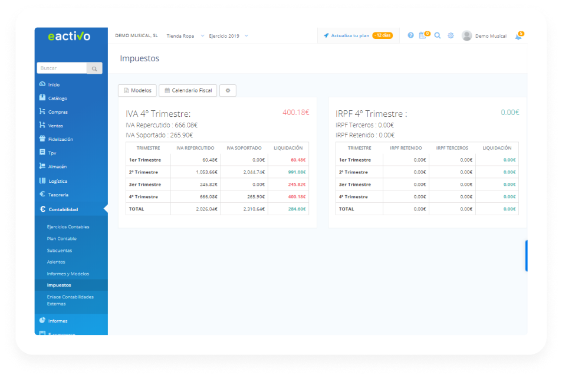The width and height of the screenshot is (562, 378).
Task: Open the notifications bell
Action: click(518, 36)
